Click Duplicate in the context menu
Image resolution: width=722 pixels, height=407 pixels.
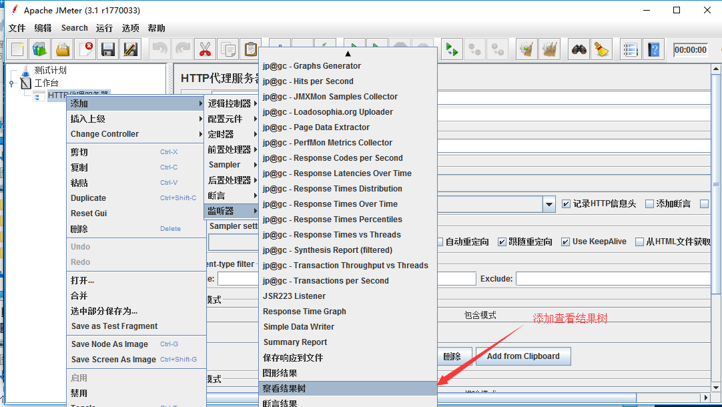(135, 198)
